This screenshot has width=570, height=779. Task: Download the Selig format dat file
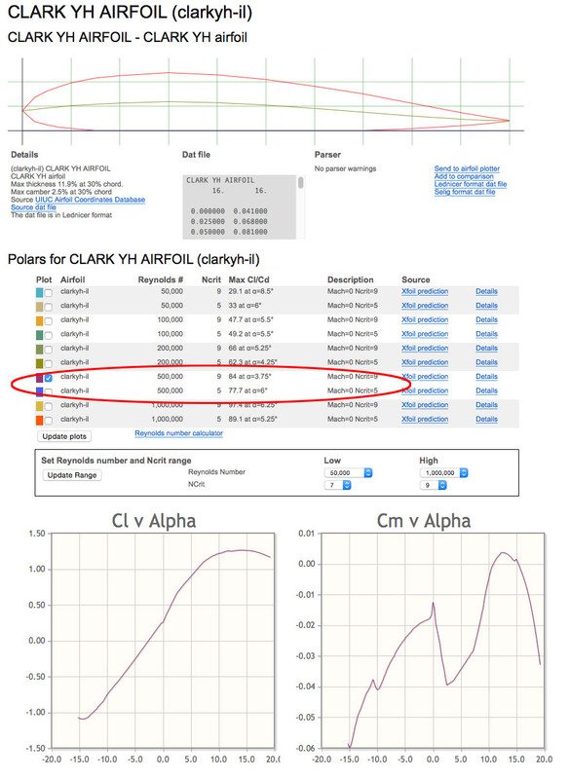pyautogui.click(x=465, y=192)
